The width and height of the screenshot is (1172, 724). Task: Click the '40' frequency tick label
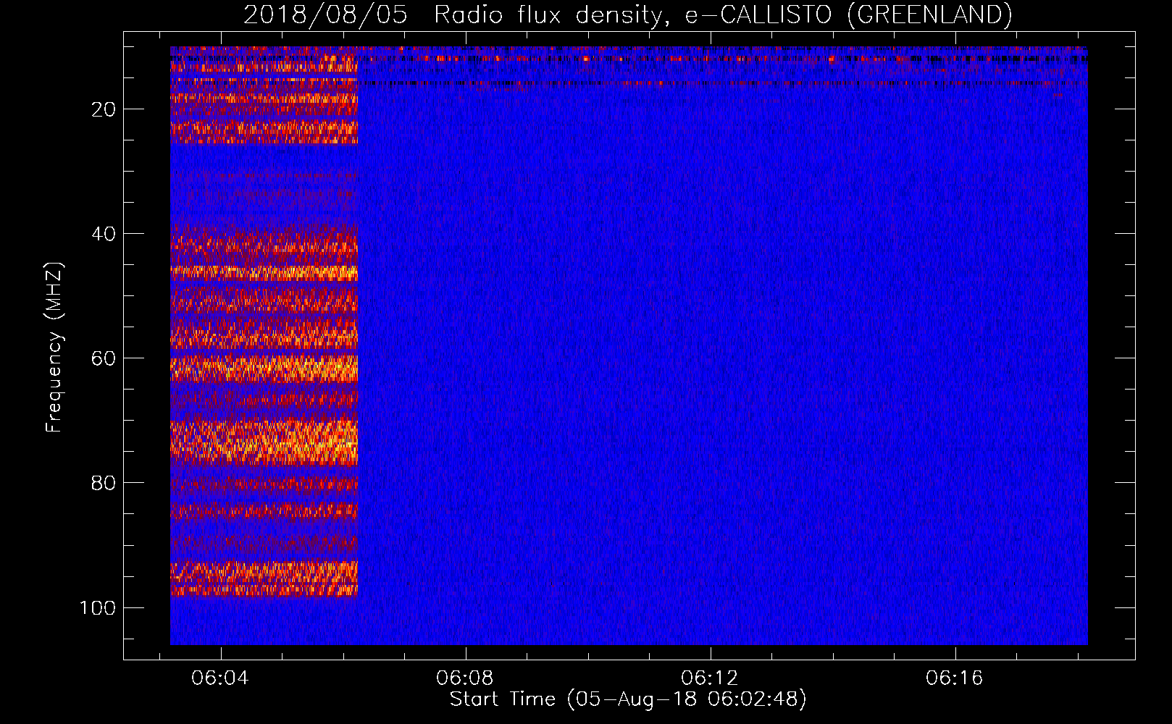pyautogui.click(x=104, y=234)
